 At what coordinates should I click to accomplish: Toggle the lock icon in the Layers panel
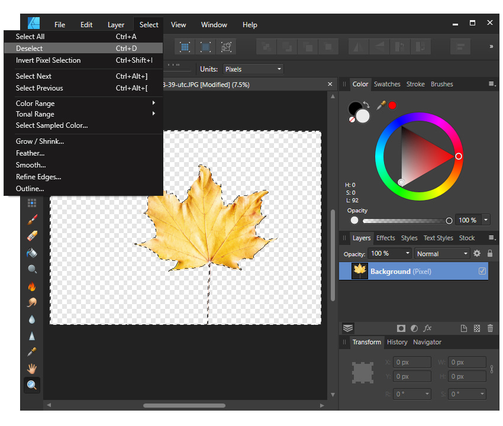[x=489, y=253]
